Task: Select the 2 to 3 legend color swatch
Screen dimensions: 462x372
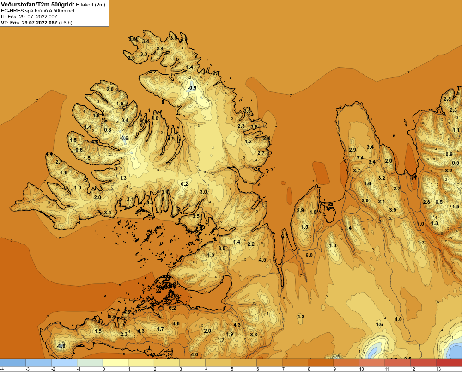Action: tap(167, 363)
